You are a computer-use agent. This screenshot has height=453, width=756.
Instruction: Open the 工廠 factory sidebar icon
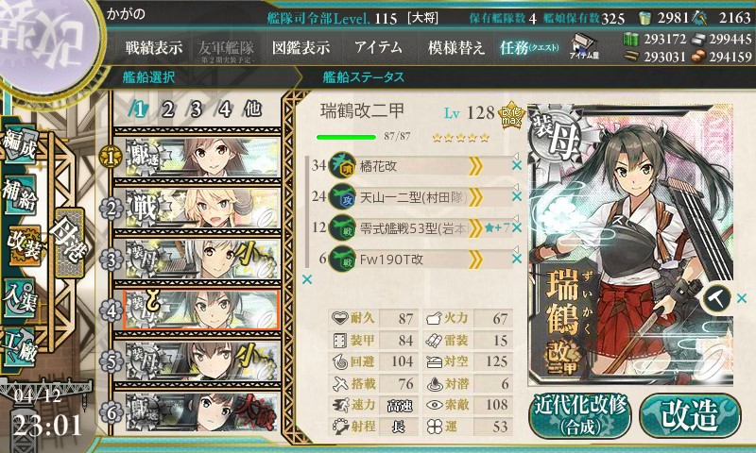(20, 345)
